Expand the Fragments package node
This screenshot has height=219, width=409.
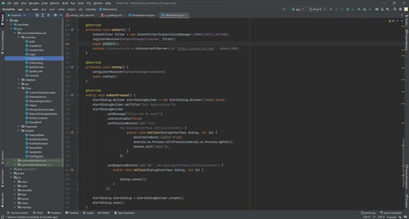point(19,127)
